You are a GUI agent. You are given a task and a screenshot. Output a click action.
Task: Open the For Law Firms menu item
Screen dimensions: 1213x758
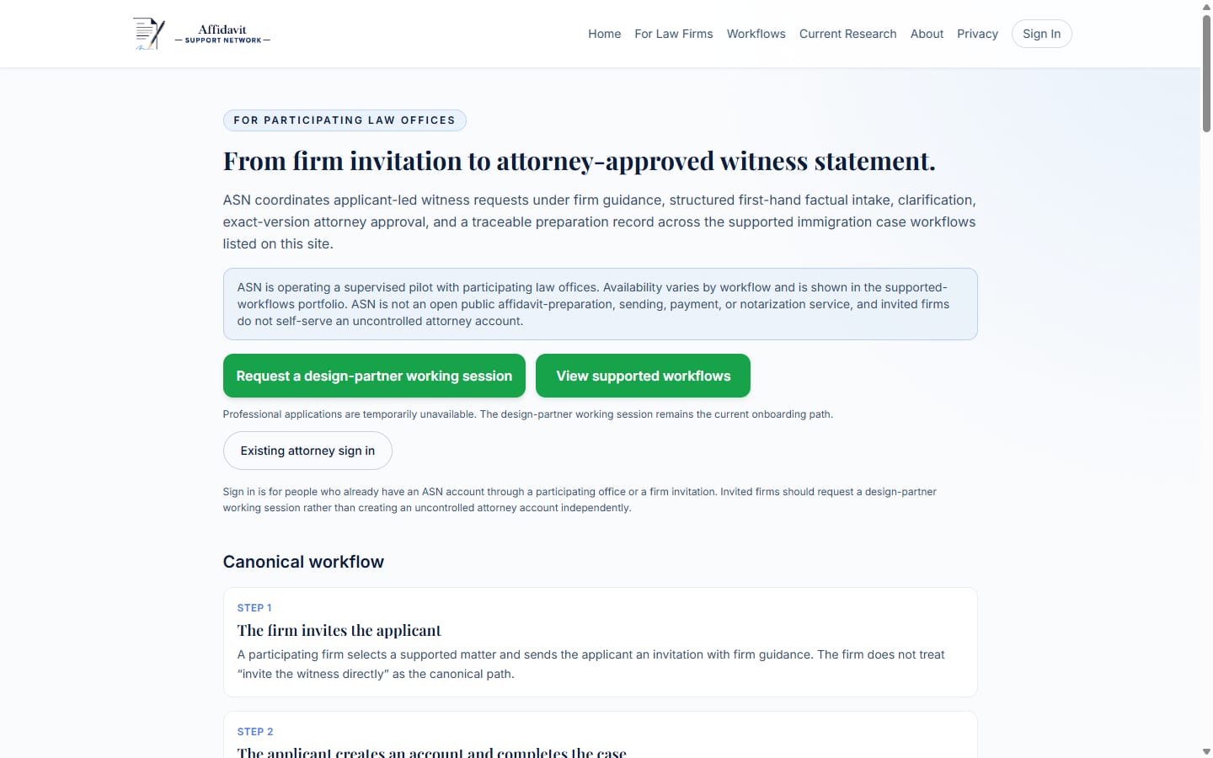[x=673, y=34]
